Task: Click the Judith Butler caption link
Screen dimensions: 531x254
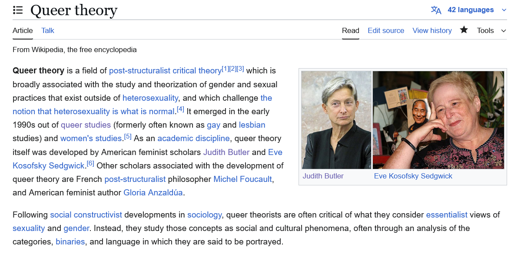Action: tap(323, 176)
